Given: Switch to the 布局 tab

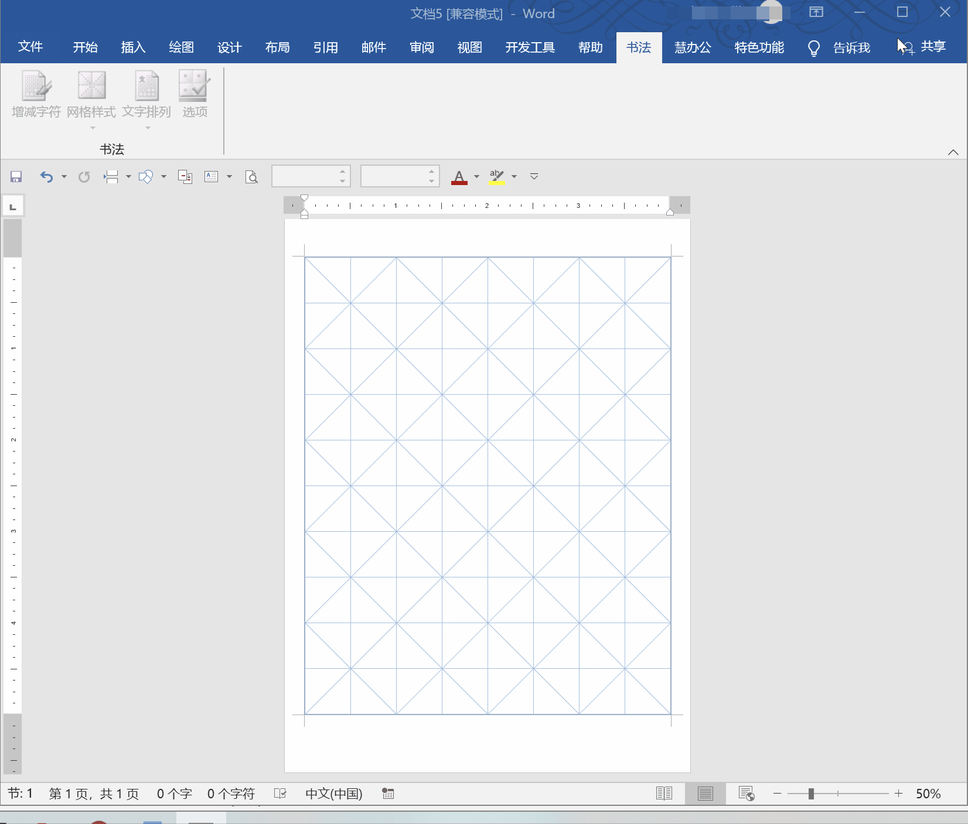Looking at the screenshot, I should [277, 47].
